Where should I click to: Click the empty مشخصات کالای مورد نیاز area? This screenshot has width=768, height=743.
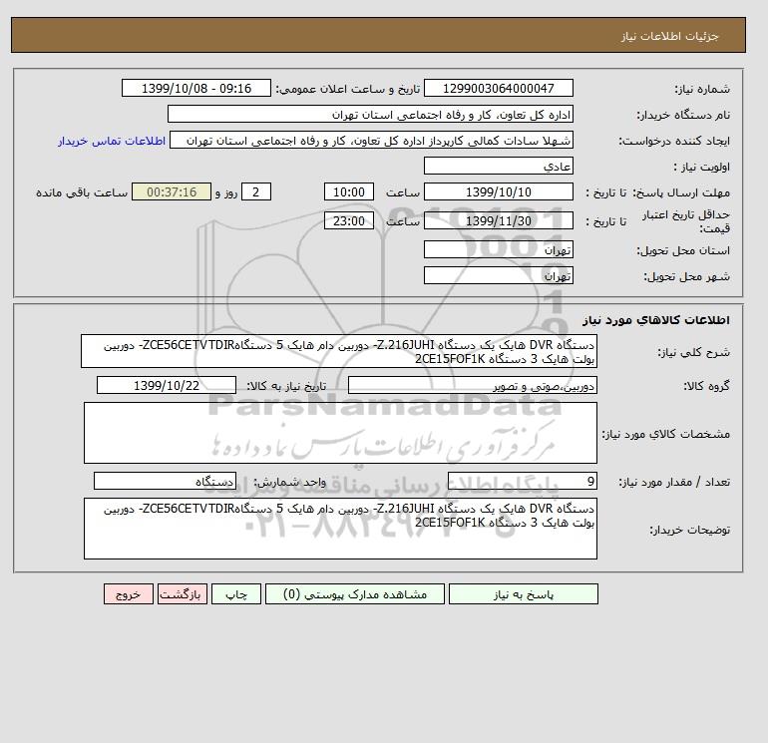340,433
